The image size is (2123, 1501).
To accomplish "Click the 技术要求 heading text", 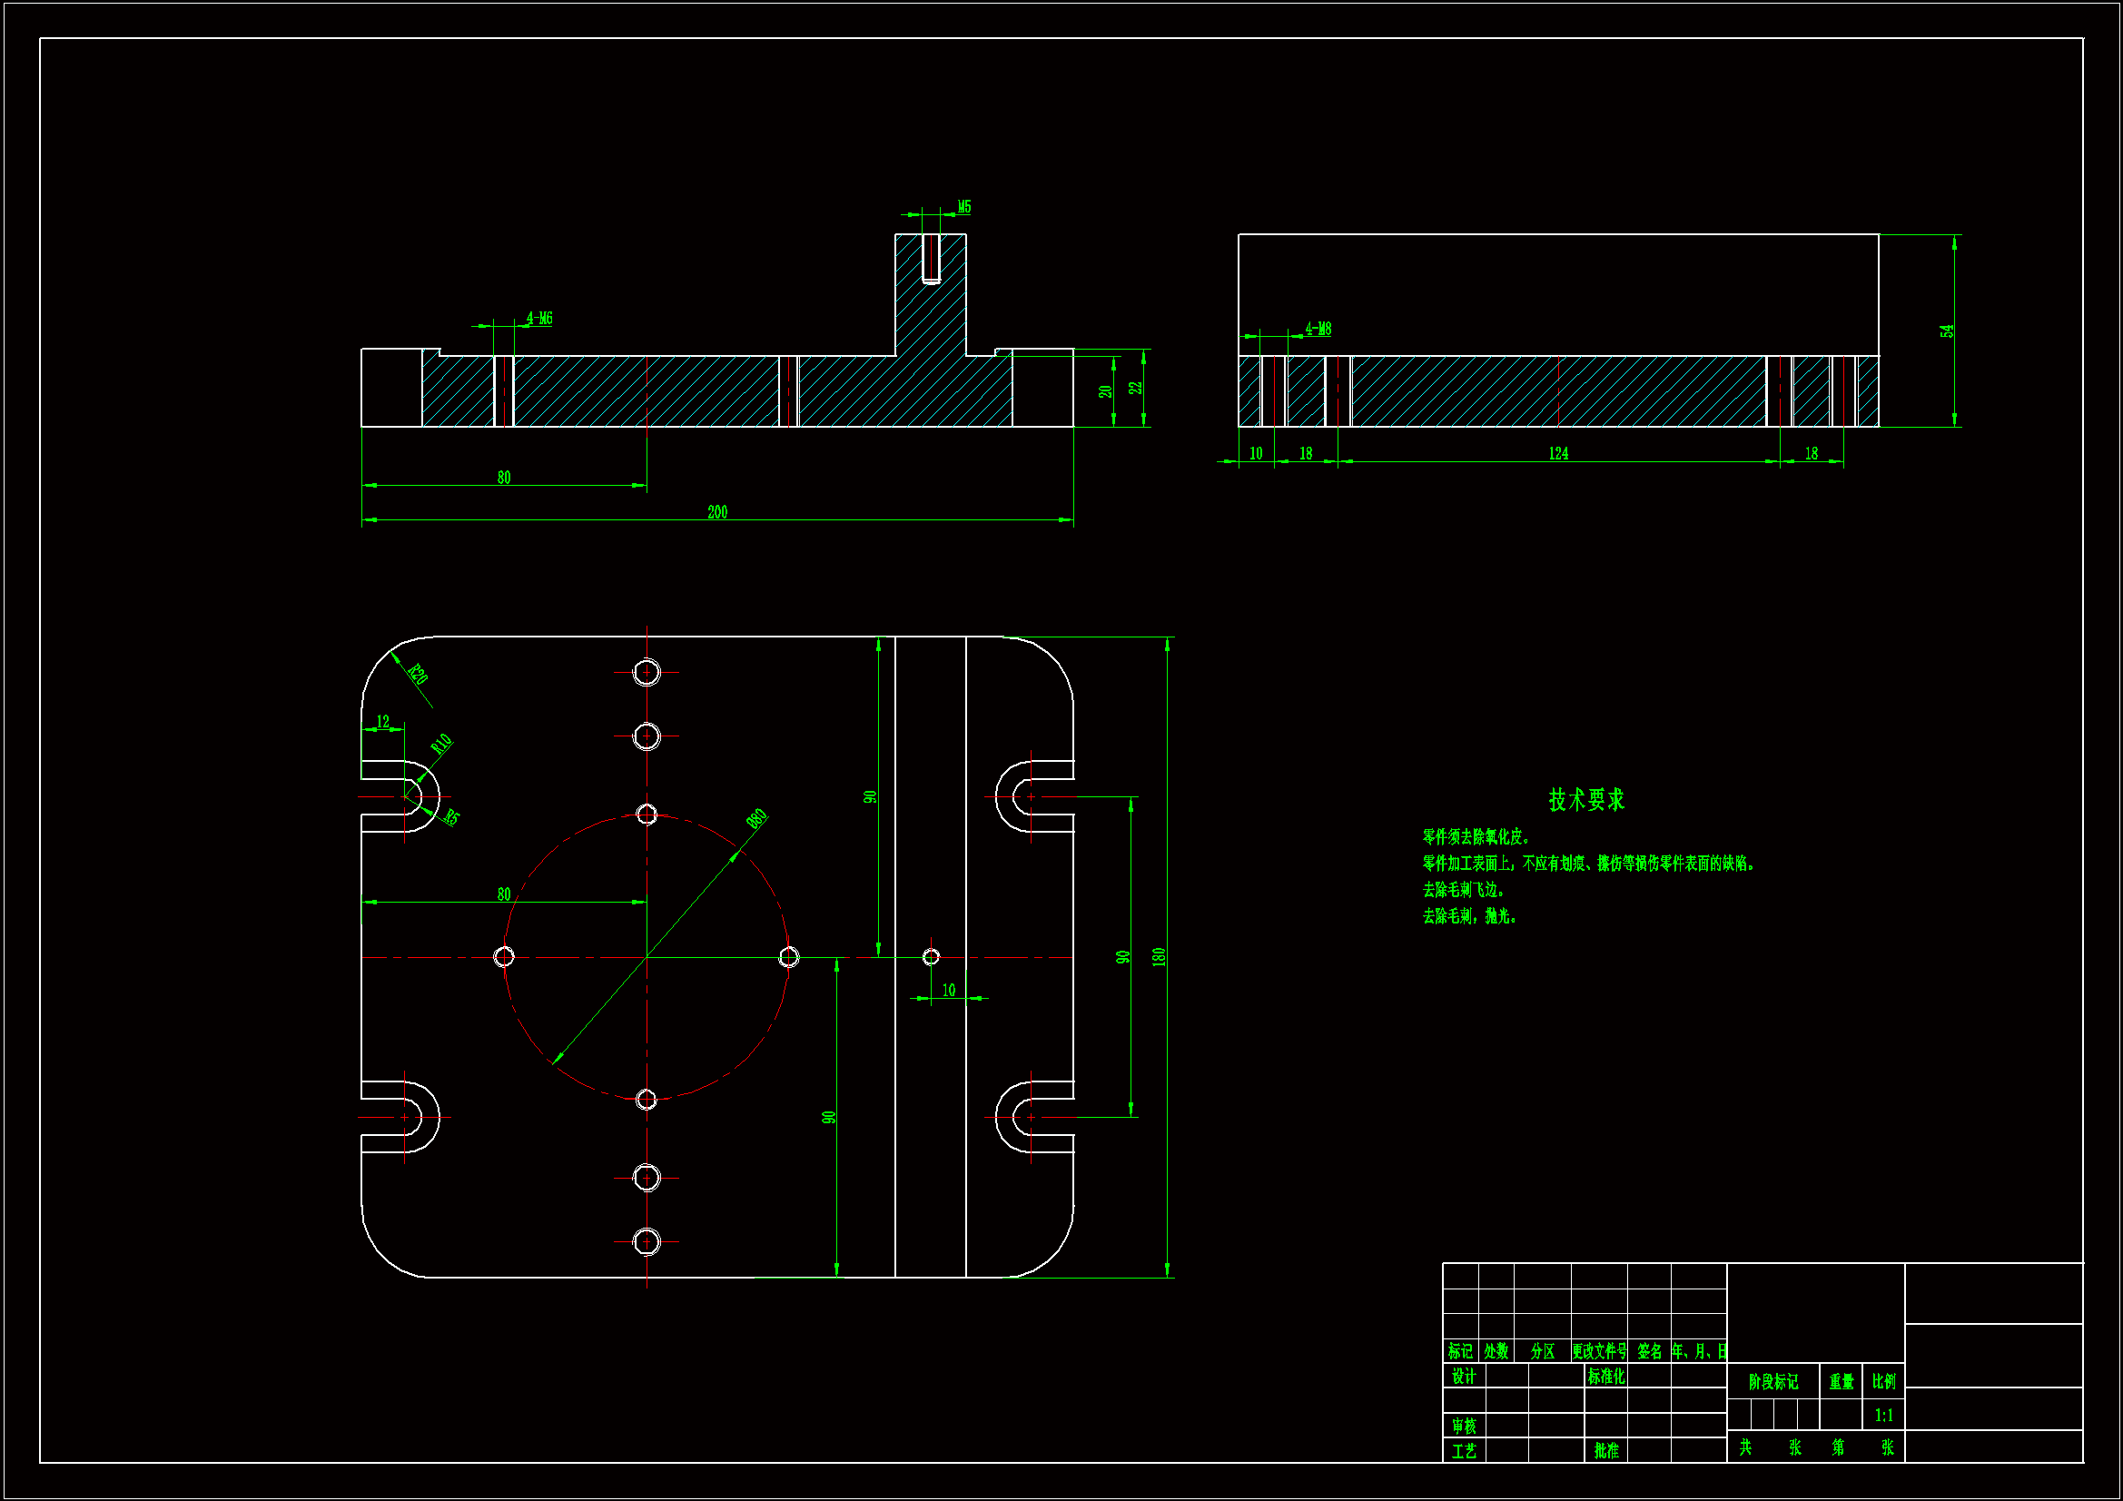I will [1585, 800].
